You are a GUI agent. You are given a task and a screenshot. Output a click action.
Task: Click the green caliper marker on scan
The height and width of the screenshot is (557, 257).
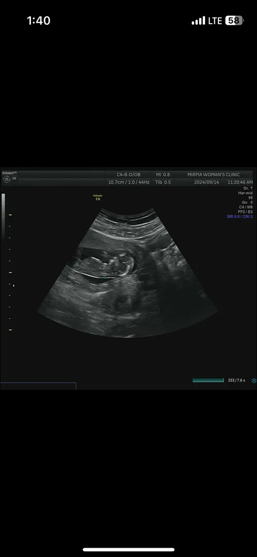coord(105,277)
